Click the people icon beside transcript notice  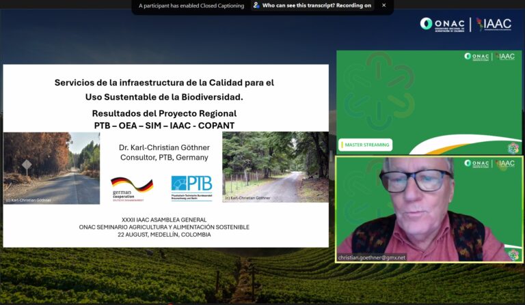coord(256,5)
